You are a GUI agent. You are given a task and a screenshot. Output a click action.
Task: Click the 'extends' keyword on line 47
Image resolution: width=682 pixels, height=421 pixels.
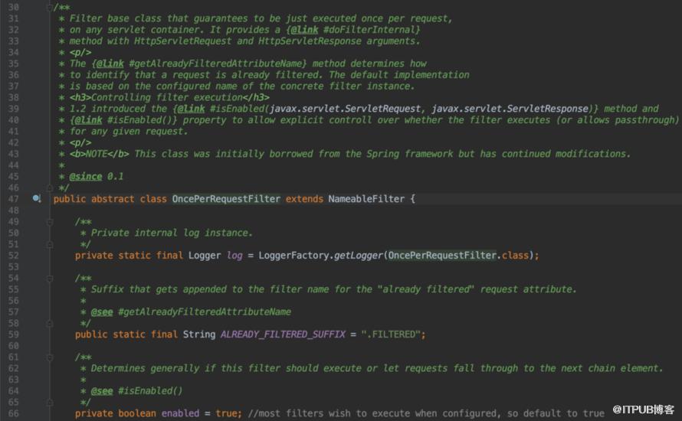(304, 199)
